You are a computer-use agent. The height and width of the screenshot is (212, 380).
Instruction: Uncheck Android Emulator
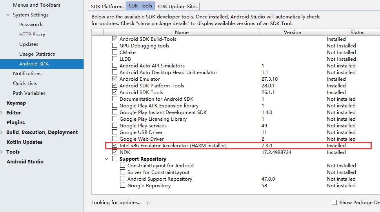(115, 79)
